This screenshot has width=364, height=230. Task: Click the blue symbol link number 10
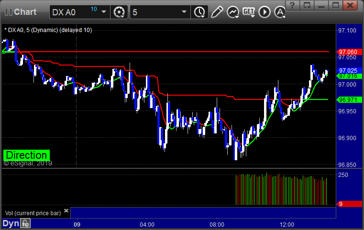94,9
